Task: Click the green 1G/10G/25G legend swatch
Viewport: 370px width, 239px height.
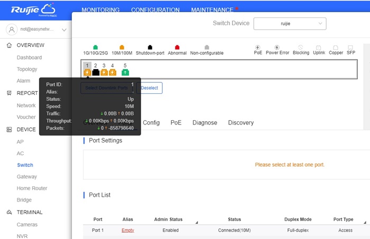Action: pyautogui.click(x=95, y=47)
